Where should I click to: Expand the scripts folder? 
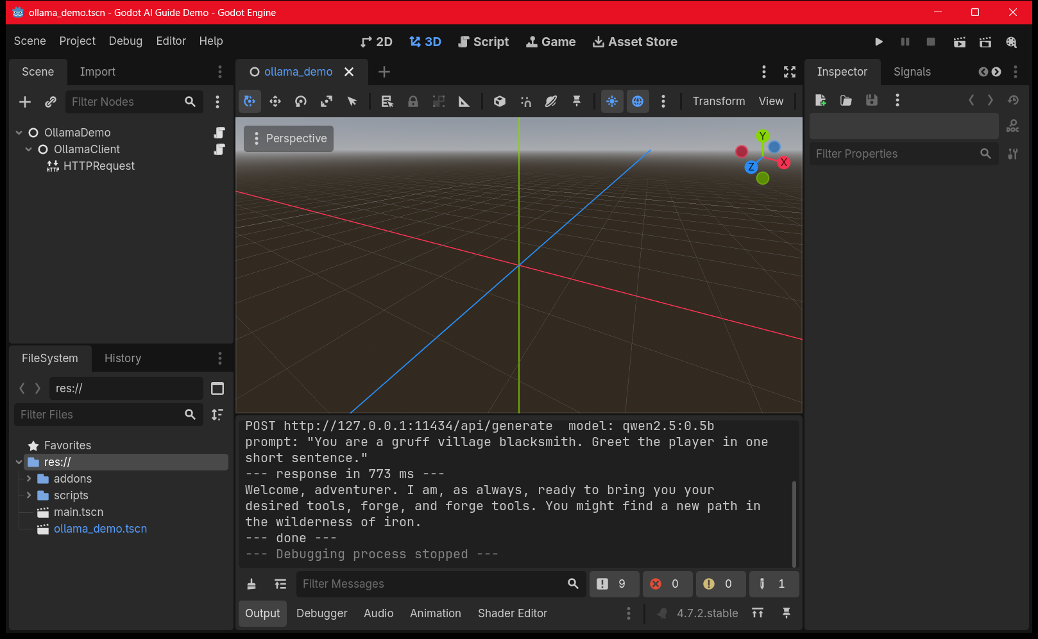(29, 495)
